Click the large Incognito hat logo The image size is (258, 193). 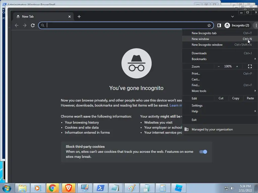point(136,63)
